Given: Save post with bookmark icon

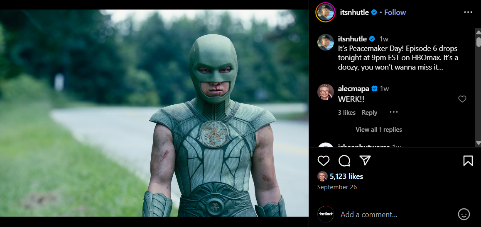Looking at the screenshot, I should [468, 161].
